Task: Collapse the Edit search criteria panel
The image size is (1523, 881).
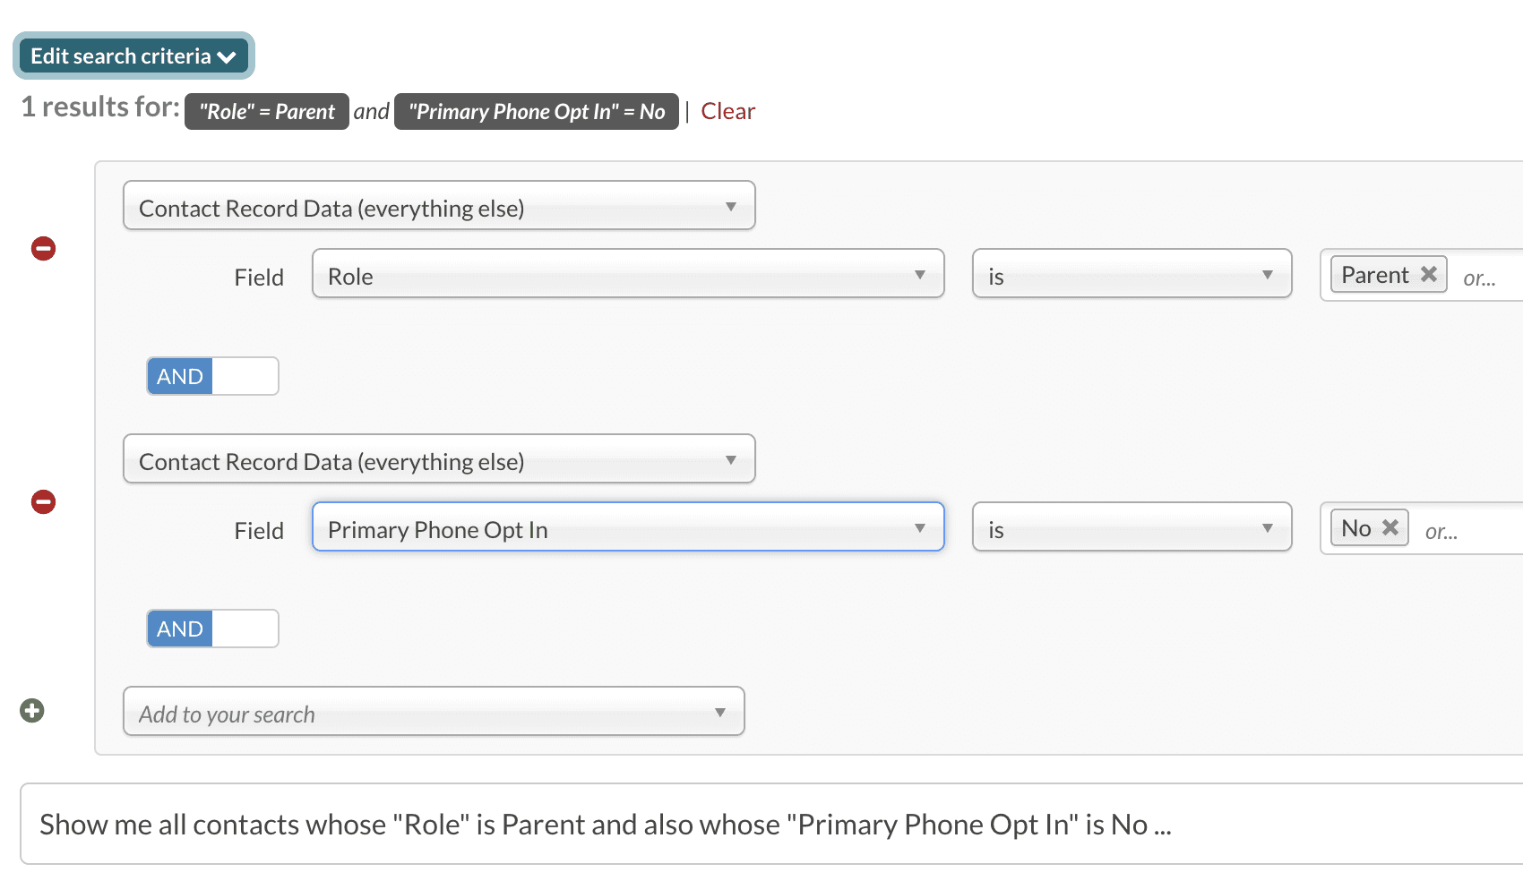Action: click(x=133, y=56)
